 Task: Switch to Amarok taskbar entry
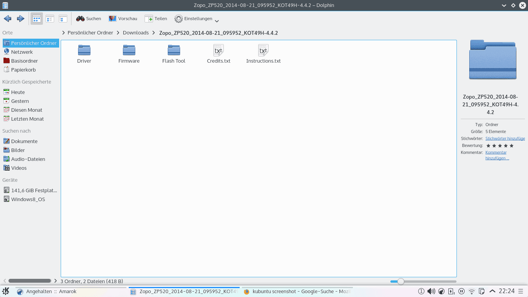pos(71,292)
